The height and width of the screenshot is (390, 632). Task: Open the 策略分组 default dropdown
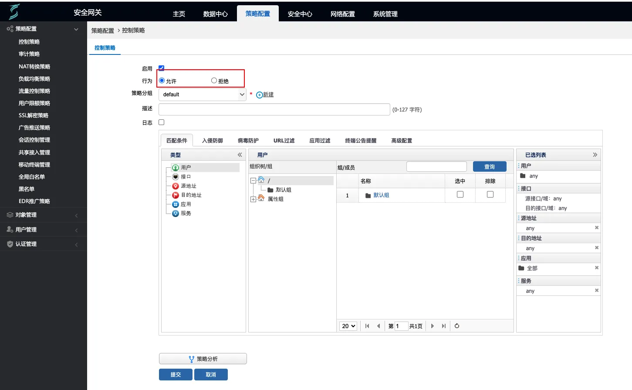pyautogui.click(x=203, y=95)
